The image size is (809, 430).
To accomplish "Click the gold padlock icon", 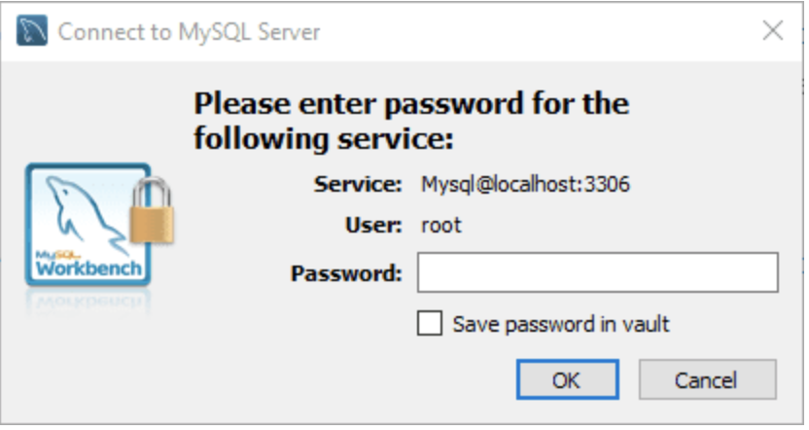I will point(152,211).
